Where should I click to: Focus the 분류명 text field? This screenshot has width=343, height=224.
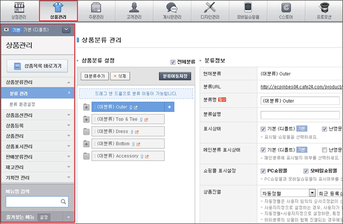click(x=300, y=101)
